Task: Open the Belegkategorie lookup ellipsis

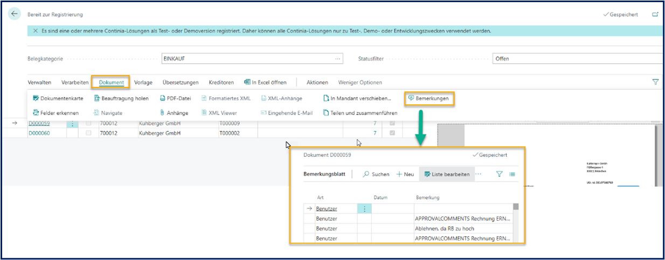Action: click(338, 59)
